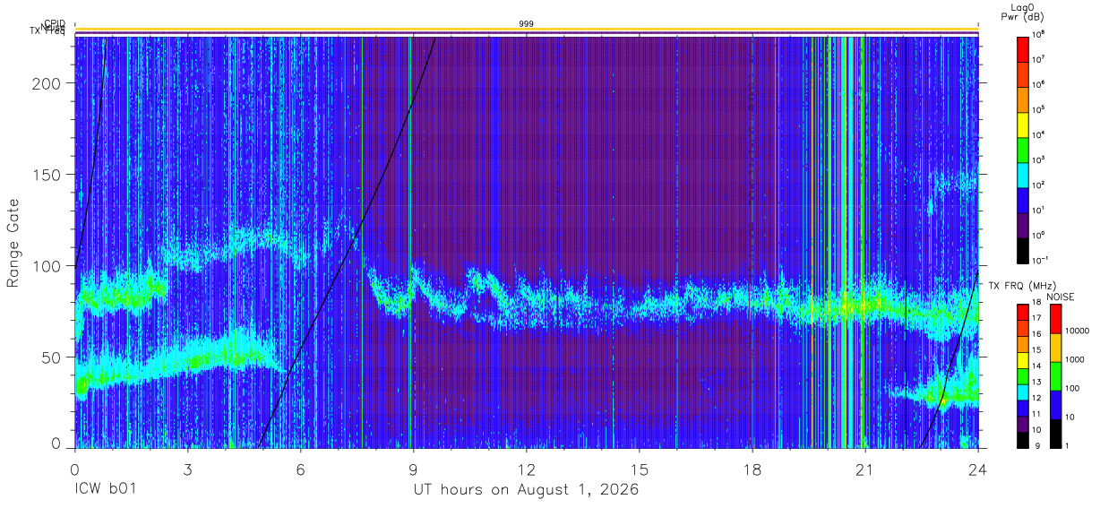
Task: Click the 'Range Gate' y-axis label
Action: click(x=13, y=243)
